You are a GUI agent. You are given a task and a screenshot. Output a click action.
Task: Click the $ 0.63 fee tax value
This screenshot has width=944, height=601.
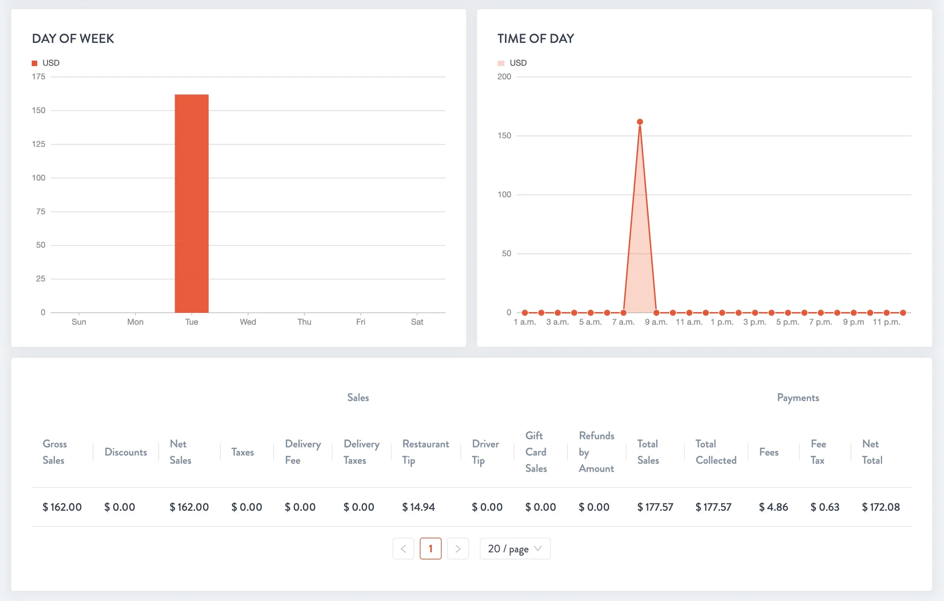click(x=825, y=507)
